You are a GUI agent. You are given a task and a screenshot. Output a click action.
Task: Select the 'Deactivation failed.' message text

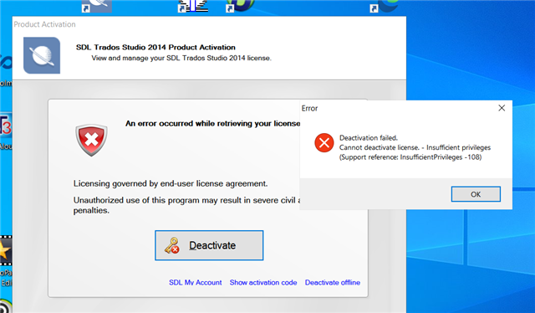click(369, 138)
